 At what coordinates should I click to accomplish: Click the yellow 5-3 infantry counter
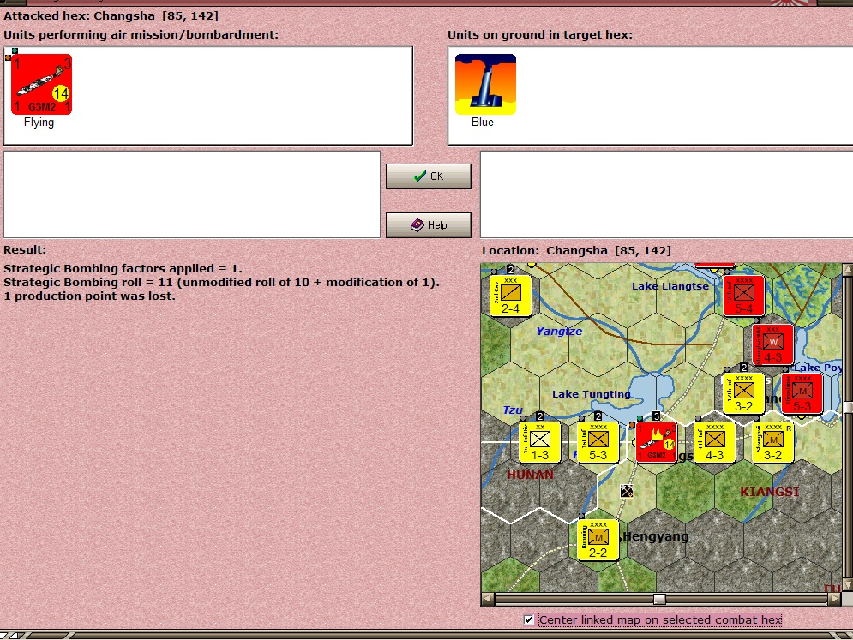pyautogui.click(x=598, y=443)
